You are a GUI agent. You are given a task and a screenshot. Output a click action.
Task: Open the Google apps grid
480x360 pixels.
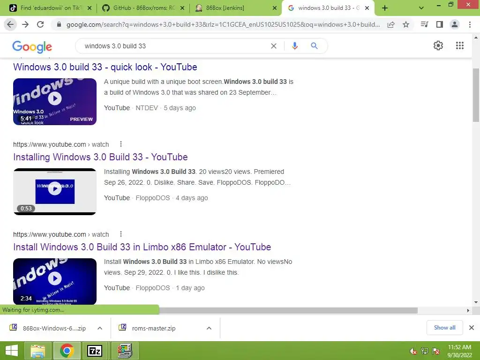tap(460, 45)
